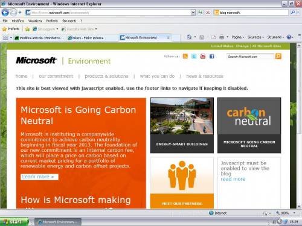The height and width of the screenshot is (226, 302).
Task: Open the Meet Our Partners tile
Action: [x=182, y=183]
